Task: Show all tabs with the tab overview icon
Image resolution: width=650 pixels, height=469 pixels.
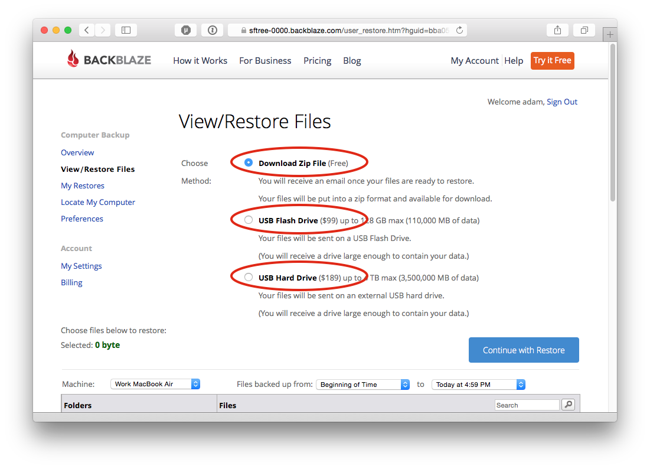Action: 584,30
